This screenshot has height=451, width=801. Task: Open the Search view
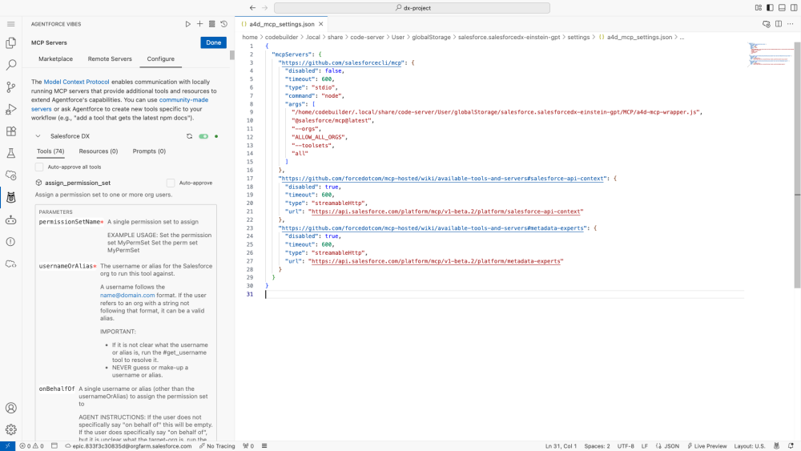(10, 65)
